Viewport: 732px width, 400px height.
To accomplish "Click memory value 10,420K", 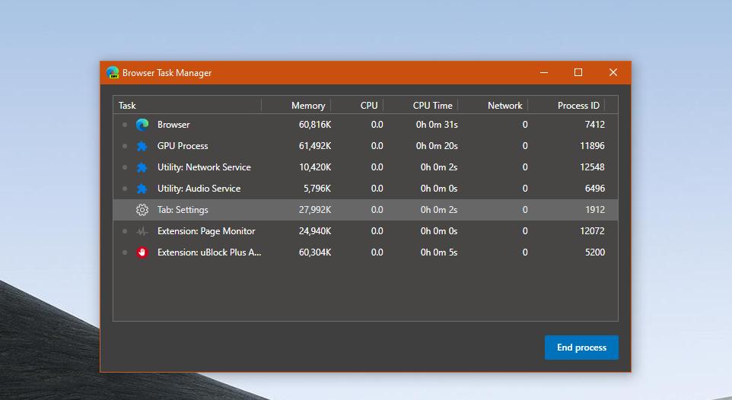I will click(315, 167).
